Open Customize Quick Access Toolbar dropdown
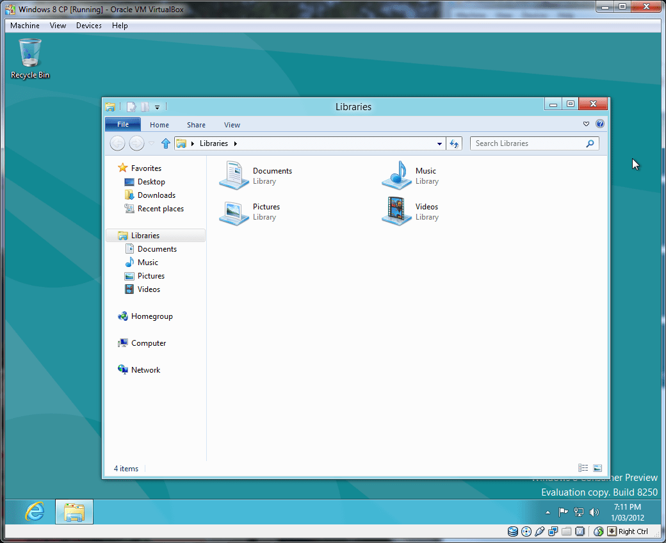The width and height of the screenshot is (666, 543). 157,108
